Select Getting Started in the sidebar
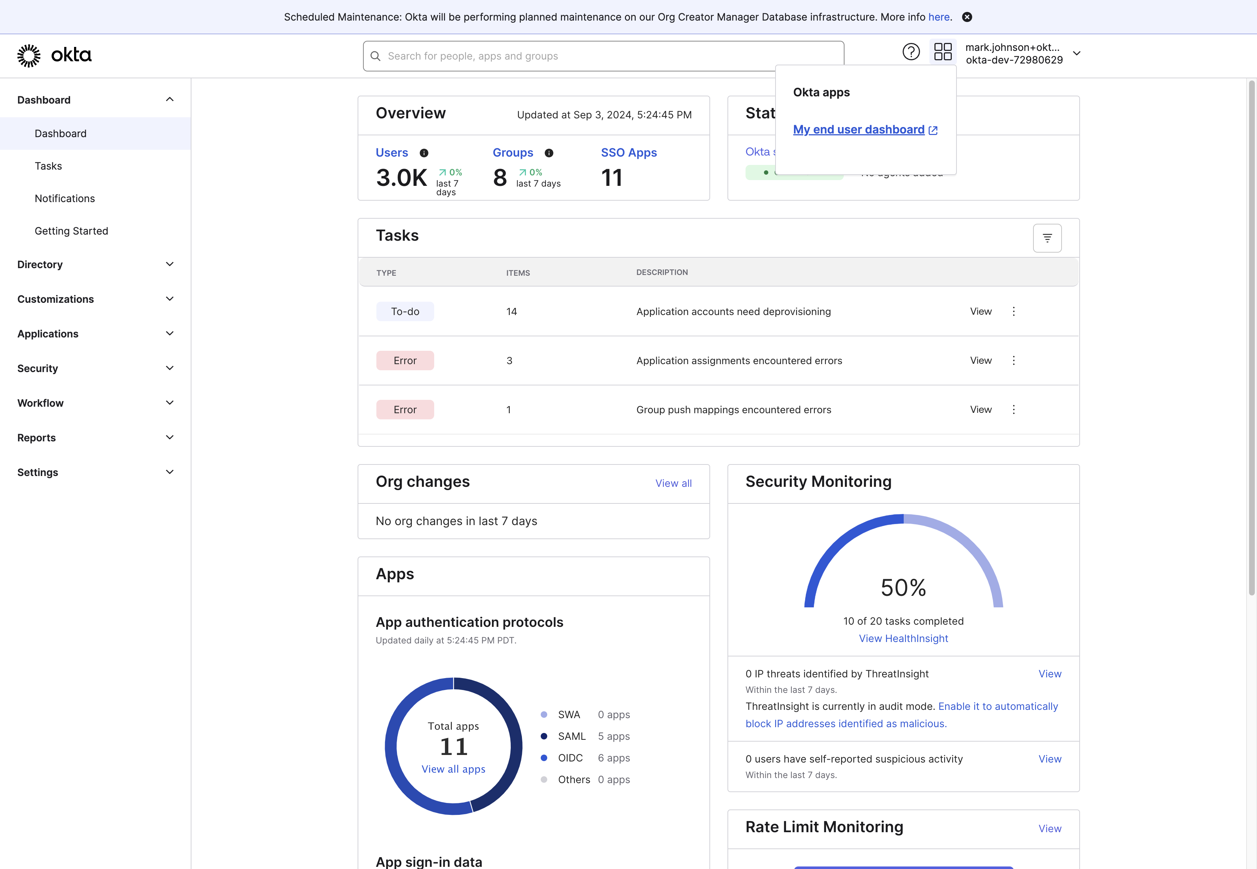This screenshot has height=869, width=1257. coord(95,231)
